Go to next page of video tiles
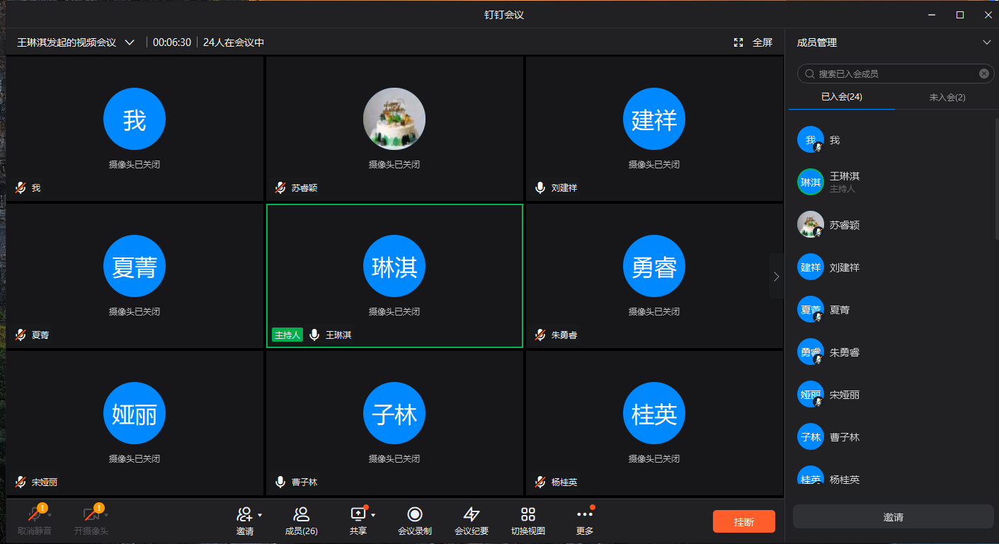 pos(776,277)
